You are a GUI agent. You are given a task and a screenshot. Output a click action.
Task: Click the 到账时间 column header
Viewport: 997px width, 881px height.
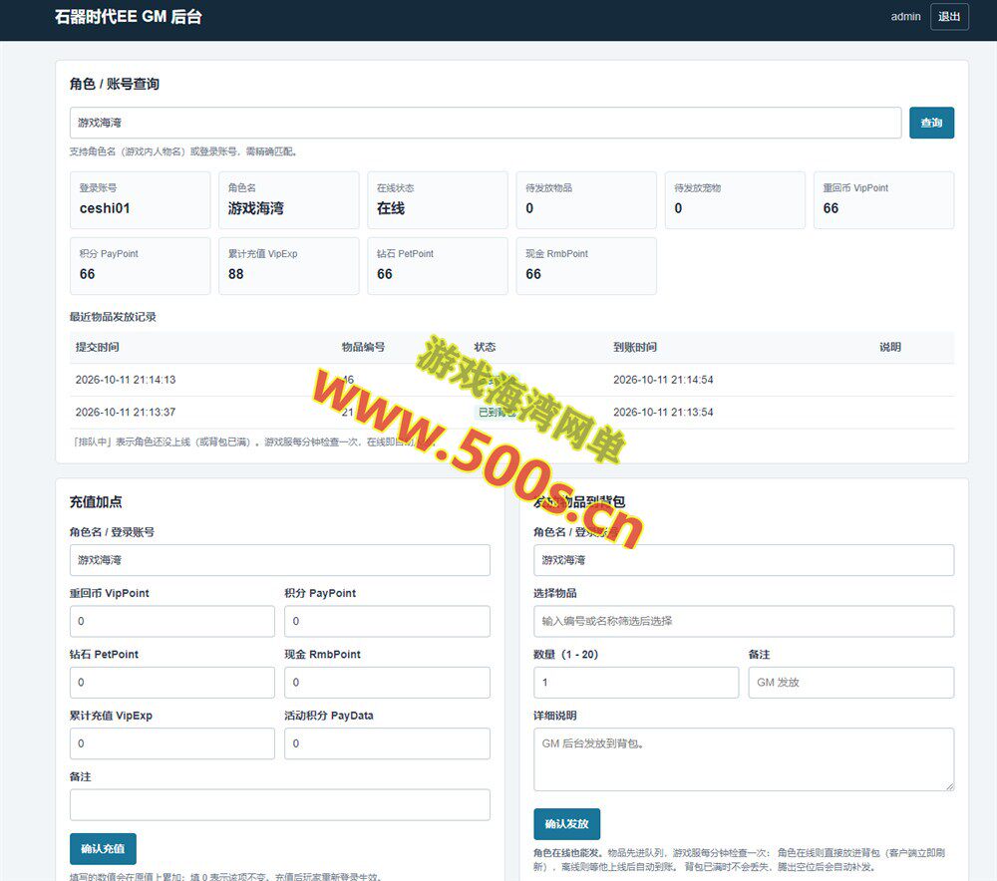tap(634, 347)
